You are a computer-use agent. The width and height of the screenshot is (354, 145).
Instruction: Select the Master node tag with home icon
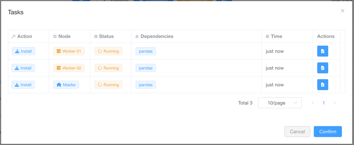pyautogui.click(x=66, y=85)
